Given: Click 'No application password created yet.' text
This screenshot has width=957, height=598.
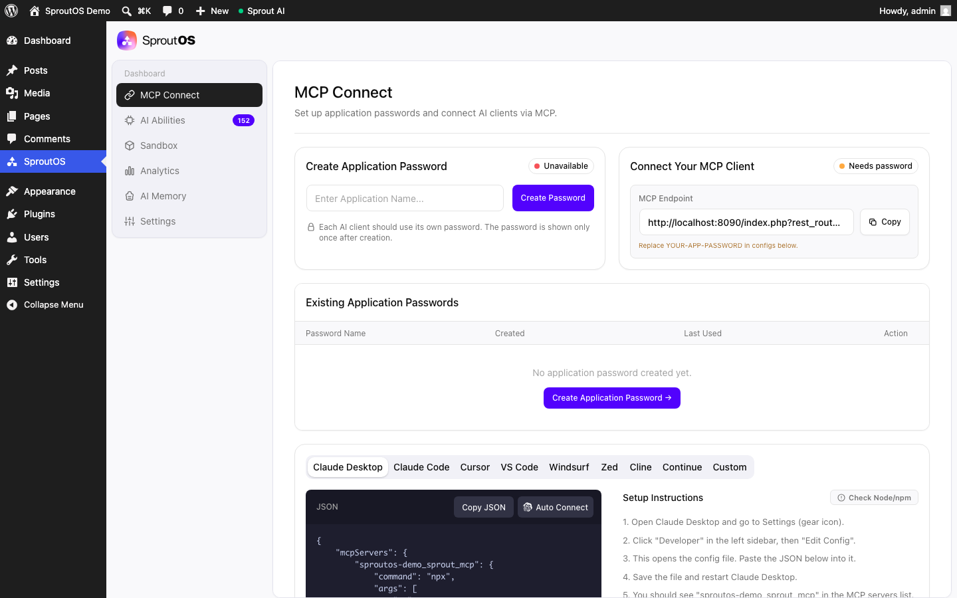Looking at the screenshot, I should click(612, 373).
